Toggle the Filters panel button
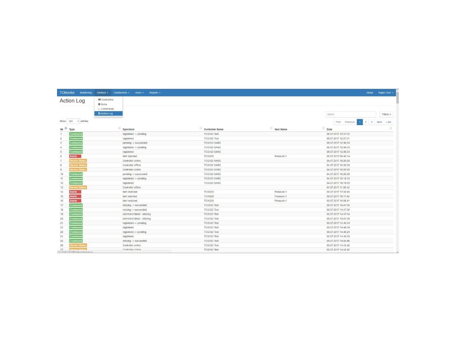 pyautogui.click(x=386, y=114)
